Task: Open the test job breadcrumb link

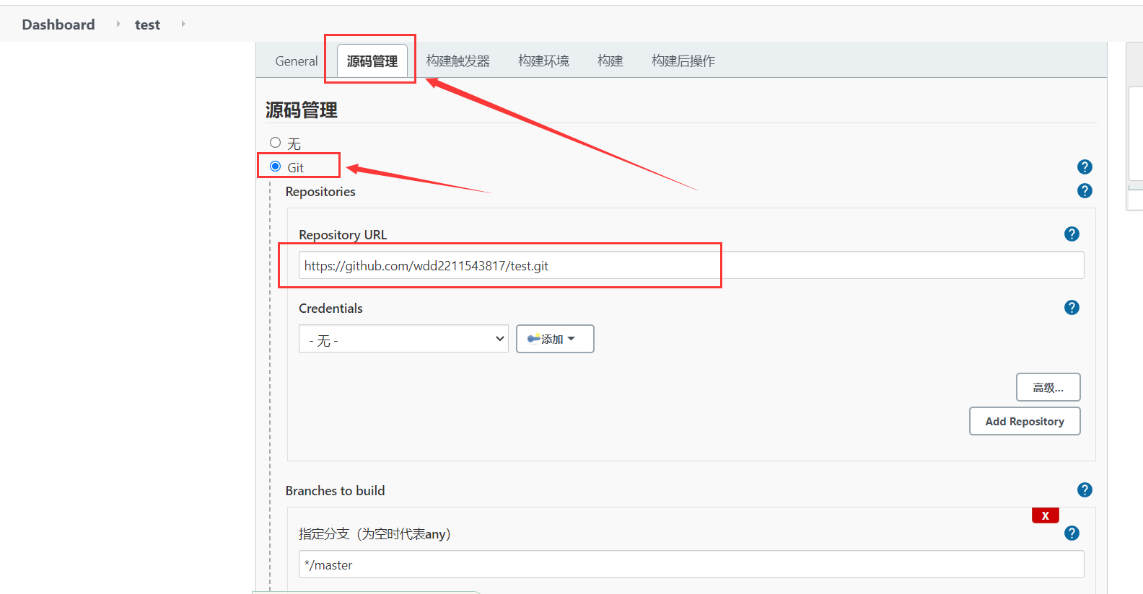Action: tap(147, 25)
